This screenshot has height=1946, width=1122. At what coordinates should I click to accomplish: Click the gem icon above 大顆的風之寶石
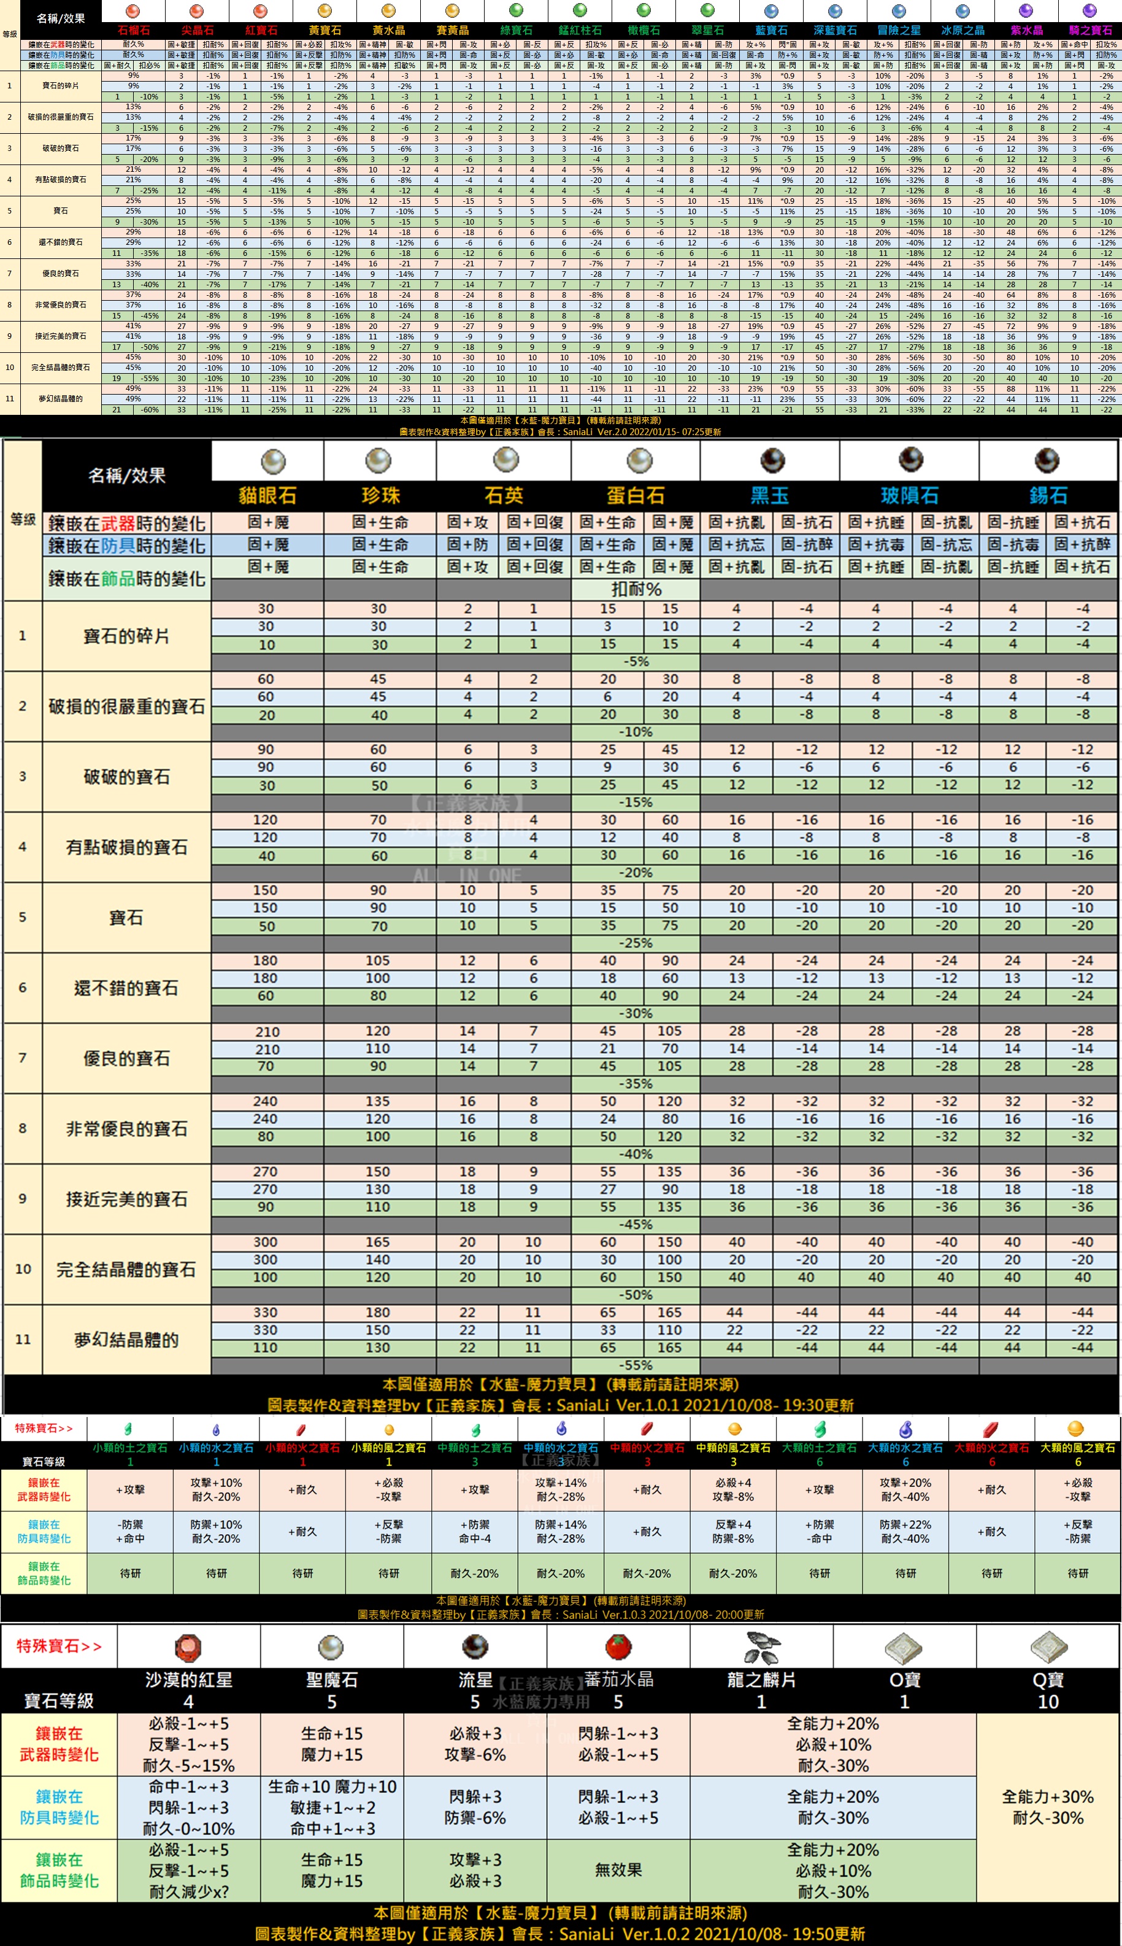coord(1077,1429)
